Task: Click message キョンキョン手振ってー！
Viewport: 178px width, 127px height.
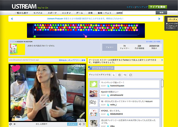Action: coord(113,83)
